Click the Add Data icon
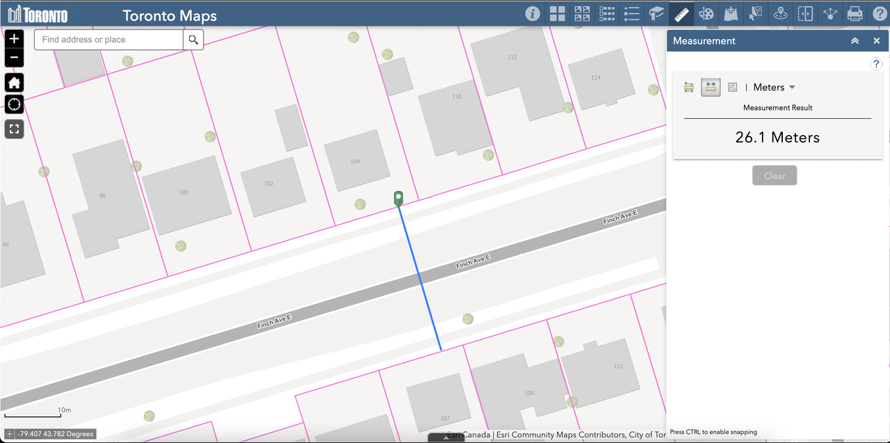Image resolution: width=890 pixels, height=443 pixels. click(x=731, y=14)
